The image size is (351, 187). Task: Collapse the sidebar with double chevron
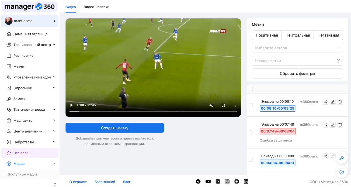[55, 184]
